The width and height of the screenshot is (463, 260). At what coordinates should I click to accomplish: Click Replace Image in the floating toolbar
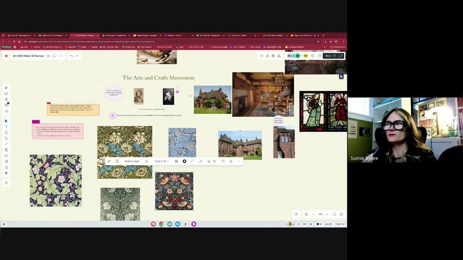[132, 161]
